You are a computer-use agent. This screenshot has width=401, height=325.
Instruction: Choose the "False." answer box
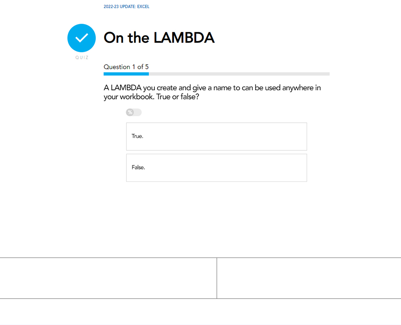217,168
